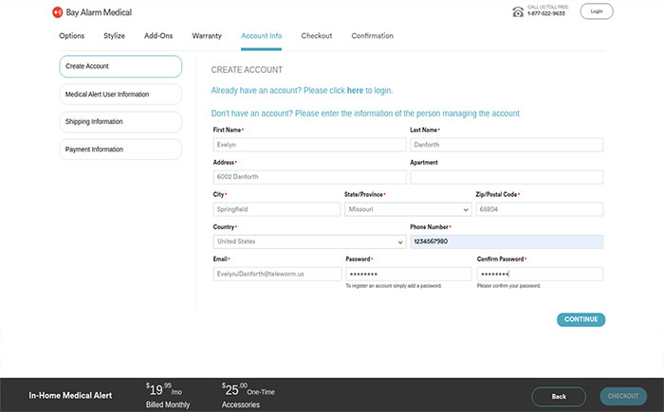Click the telephone icon near toll-free number
This screenshot has height=412, width=664.
[518, 12]
